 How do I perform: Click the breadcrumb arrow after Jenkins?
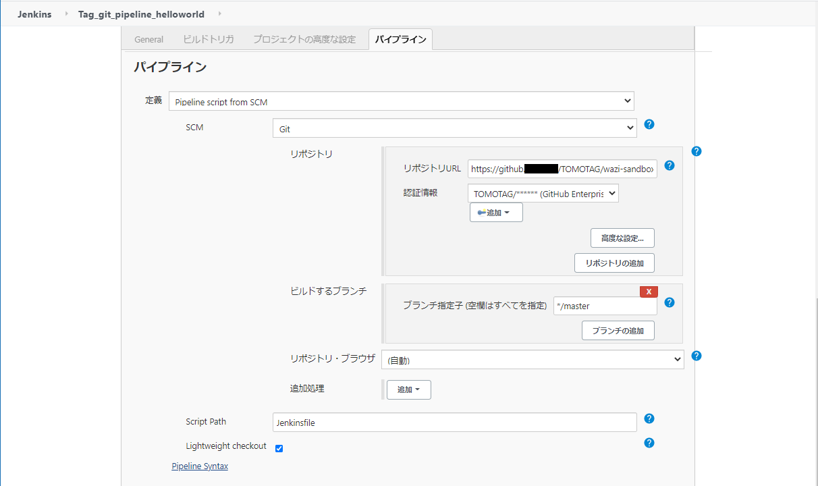pyautogui.click(x=66, y=13)
